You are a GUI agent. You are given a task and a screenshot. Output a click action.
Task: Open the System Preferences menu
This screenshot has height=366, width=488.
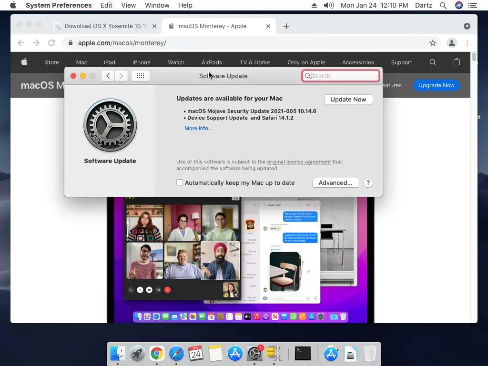(x=59, y=5)
